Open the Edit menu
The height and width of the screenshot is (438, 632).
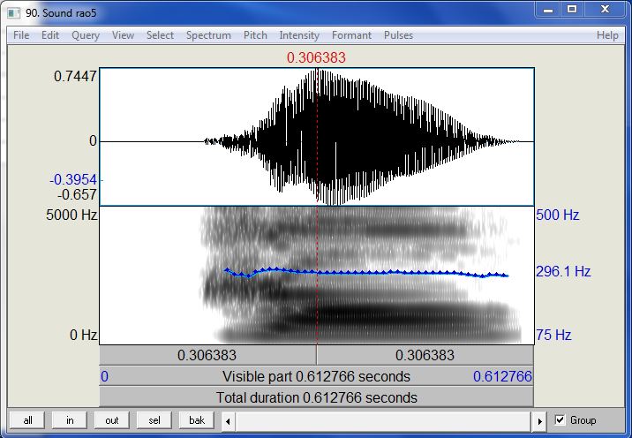click(x=50, y=35)
